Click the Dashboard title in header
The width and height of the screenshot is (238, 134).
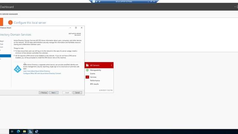(x=7, y=7)
